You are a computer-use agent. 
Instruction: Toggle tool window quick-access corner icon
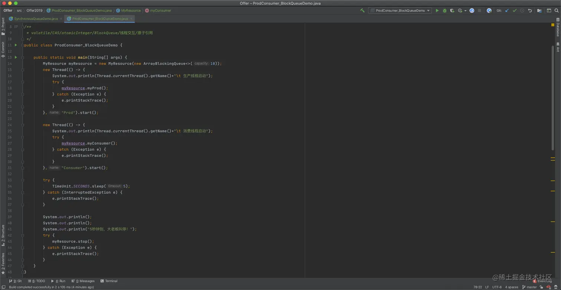3,287
